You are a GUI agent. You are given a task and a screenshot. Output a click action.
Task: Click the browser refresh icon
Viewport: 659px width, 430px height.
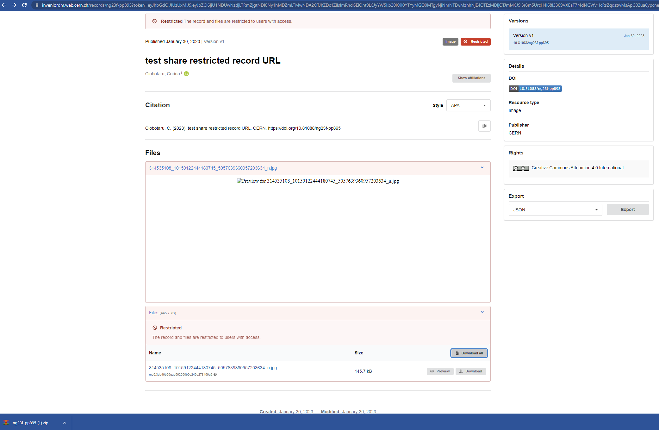click(x=25, y=5)
